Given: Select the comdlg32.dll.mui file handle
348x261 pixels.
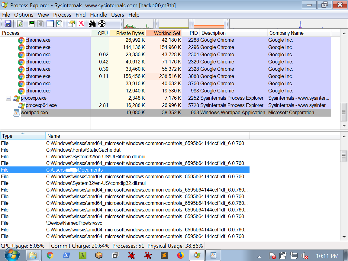Looking at the screenshot, I should point(125,183).
